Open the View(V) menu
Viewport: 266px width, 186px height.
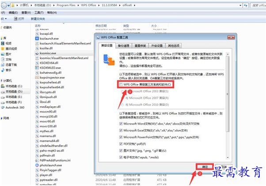point(26,13)
